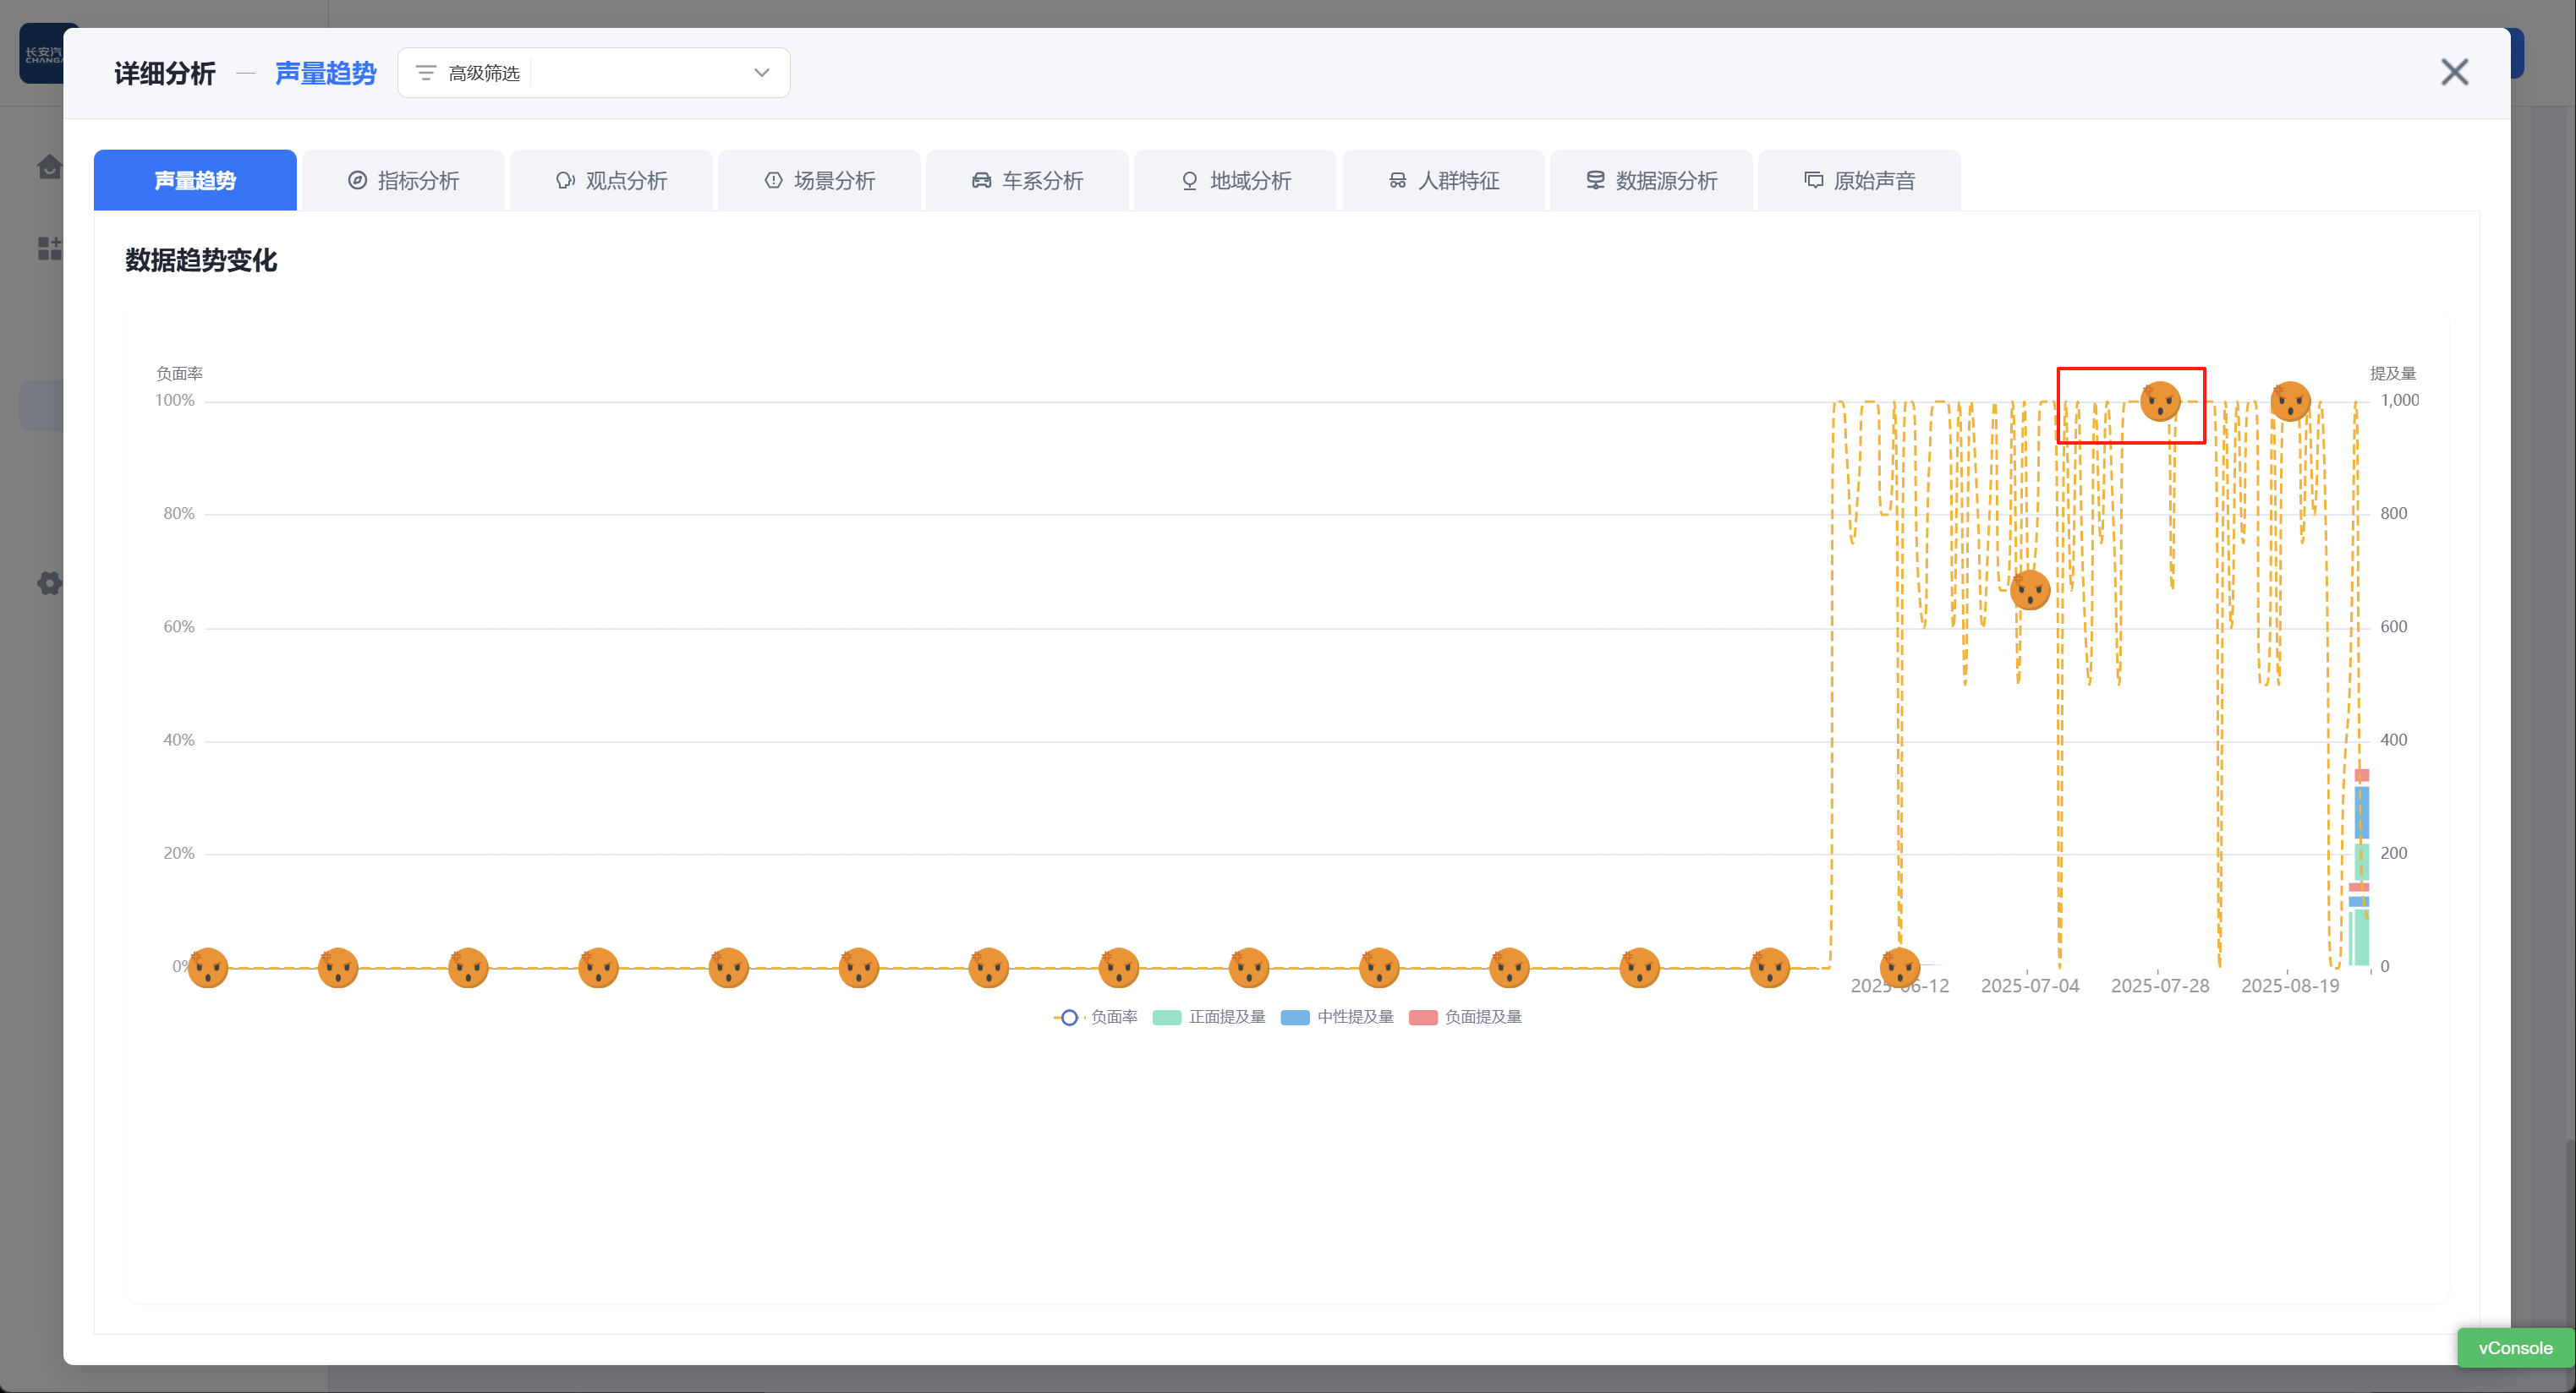
Task: Close the 详细分析 dialog
Action: [x=2454, y=72]
